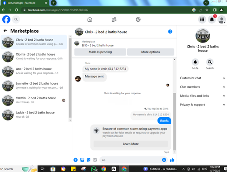Open the browser side panel icon
This screenshot has width=227, height=172.
pyautogui.click(x=215, y=10)
